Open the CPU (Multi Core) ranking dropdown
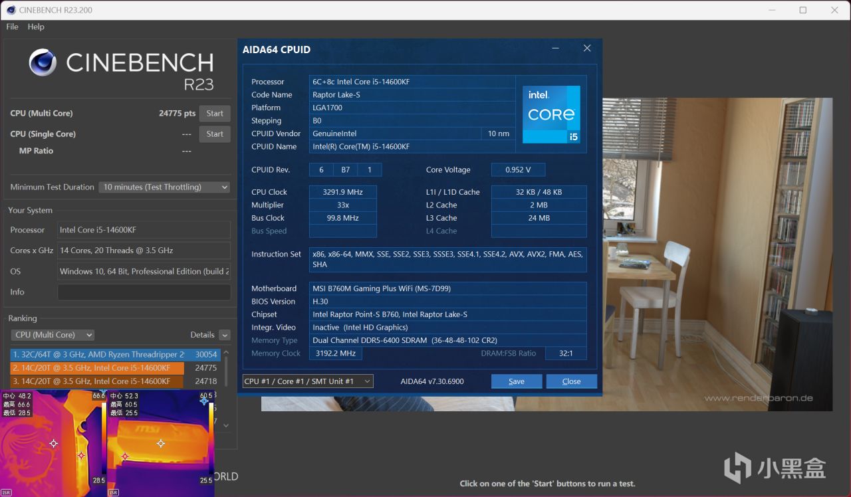Screen dimensions: 851x497 [x=53, y=335]
